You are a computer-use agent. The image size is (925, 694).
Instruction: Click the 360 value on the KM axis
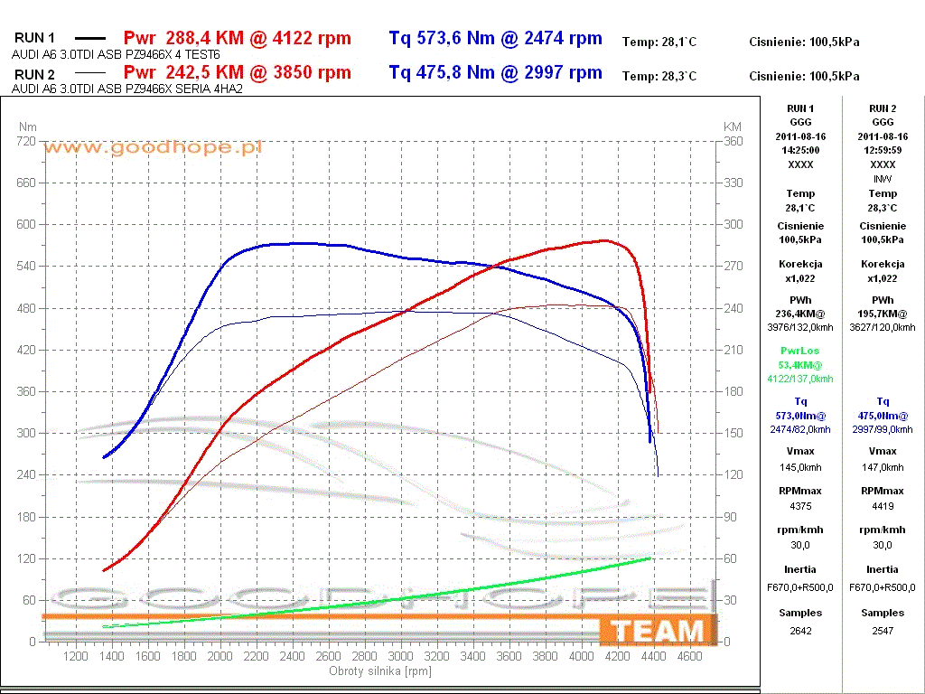click(x=733, y=141)
